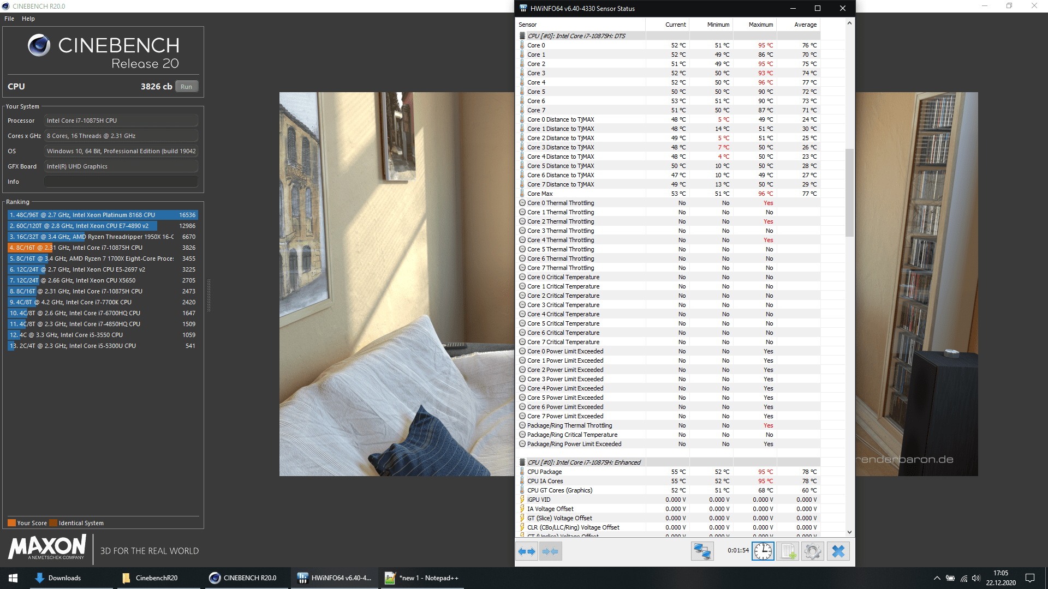
Task: Select the Ryzen 7 1700X ranking row
Action: pyautogui.click(x=103, y=259)
